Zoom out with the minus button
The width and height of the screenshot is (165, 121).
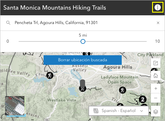click(156, 98)
